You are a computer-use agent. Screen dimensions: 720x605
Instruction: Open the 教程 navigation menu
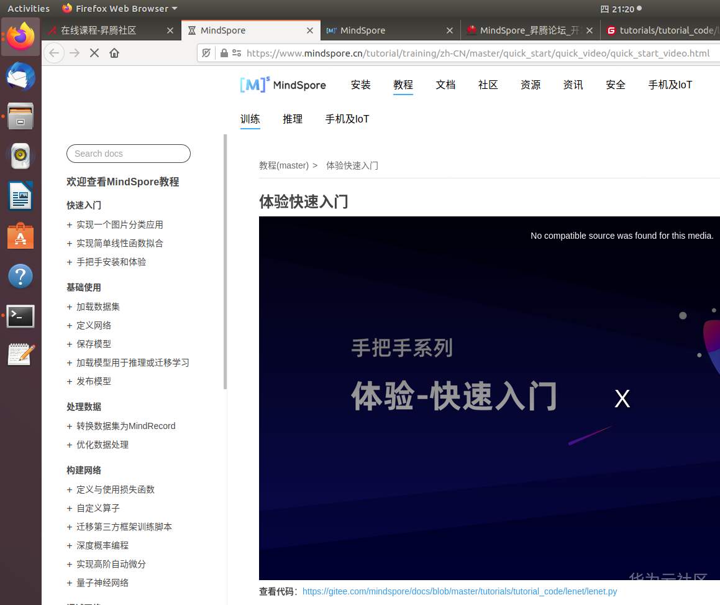[x=403, y=85]
